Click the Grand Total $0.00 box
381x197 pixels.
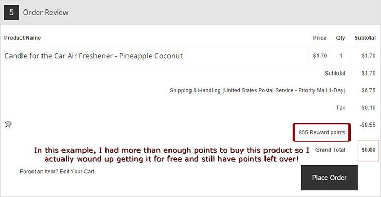pyautogui.click(x=368, y=150)
